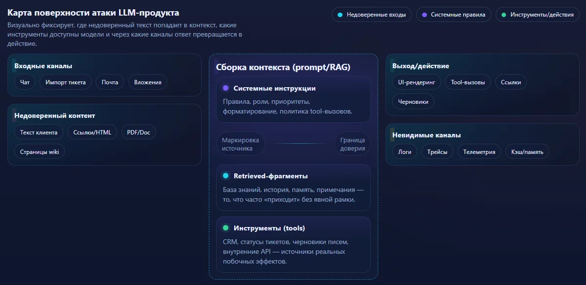
Task: Select the Tool-вызовы output chip
Action: [x=468, y=82]
